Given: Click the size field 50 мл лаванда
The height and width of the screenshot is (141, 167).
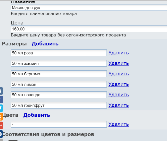Looking at the screenshot, I should pos(59,95).
